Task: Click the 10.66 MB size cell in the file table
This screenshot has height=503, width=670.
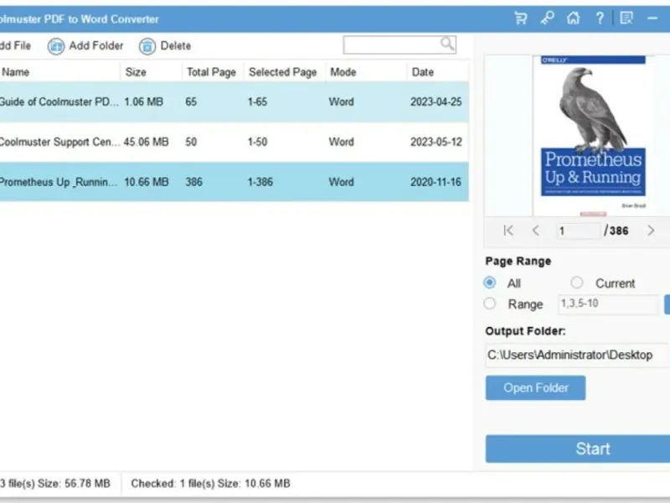Action: (146, 182)
